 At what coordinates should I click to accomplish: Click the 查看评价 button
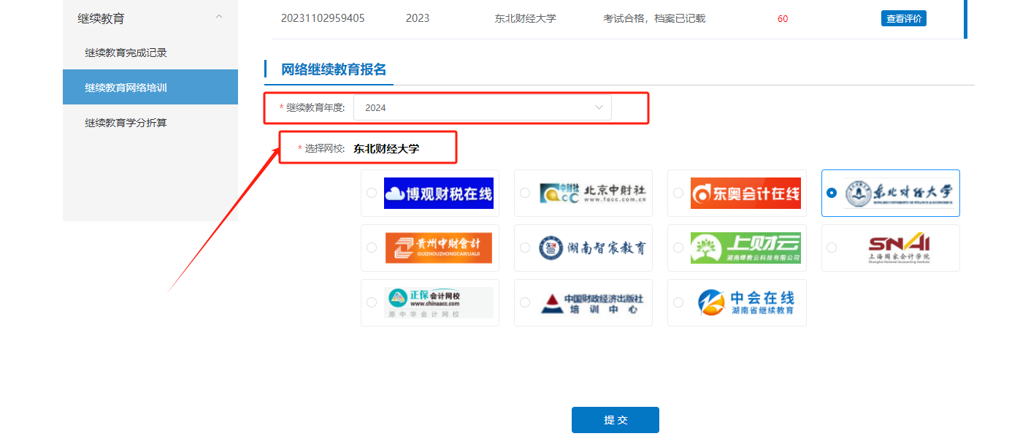[x=903, y=19]
